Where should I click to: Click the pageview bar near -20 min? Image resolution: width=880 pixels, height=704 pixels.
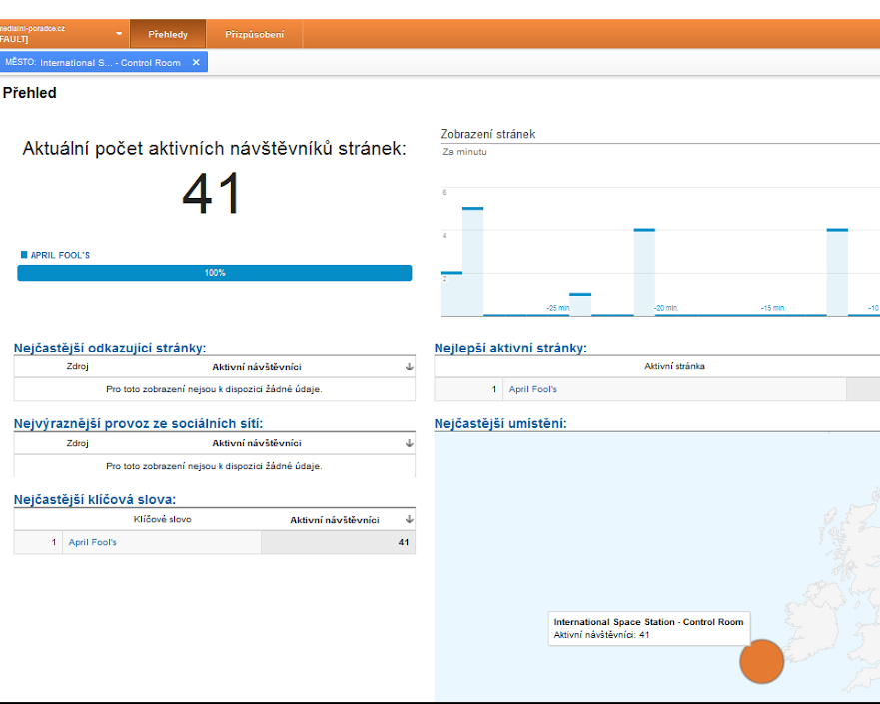tap(644, 272)
